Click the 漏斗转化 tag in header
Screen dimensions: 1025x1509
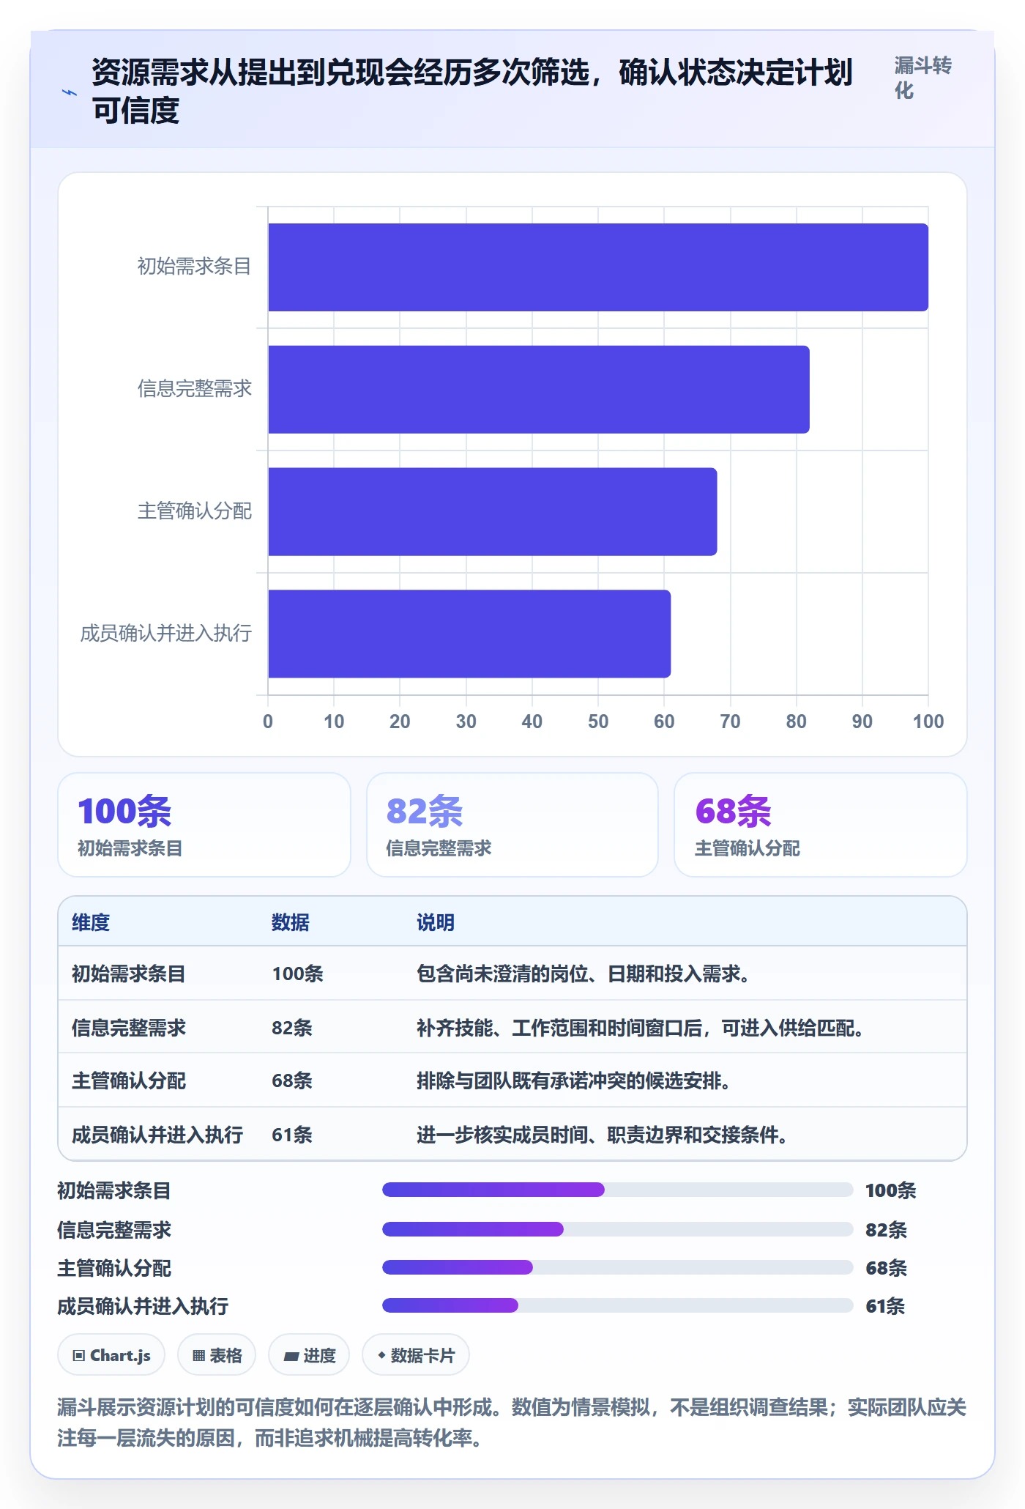(x=922, y=78)
